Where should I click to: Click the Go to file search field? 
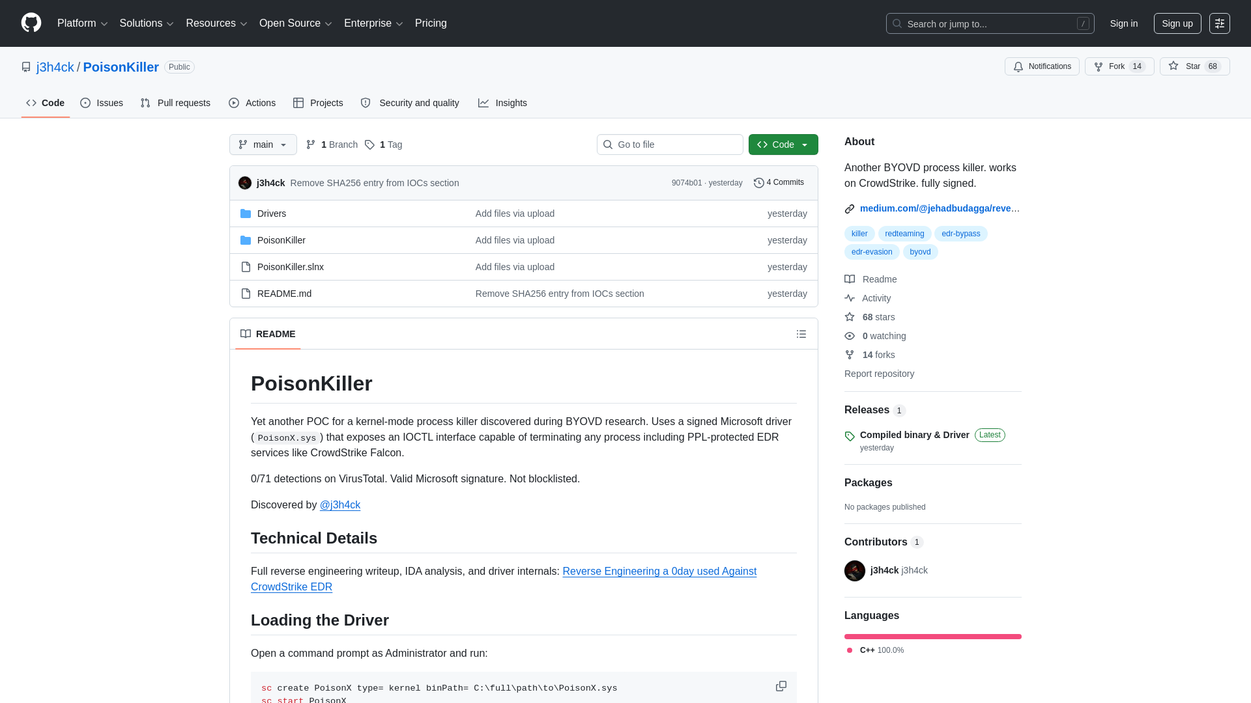669,145
